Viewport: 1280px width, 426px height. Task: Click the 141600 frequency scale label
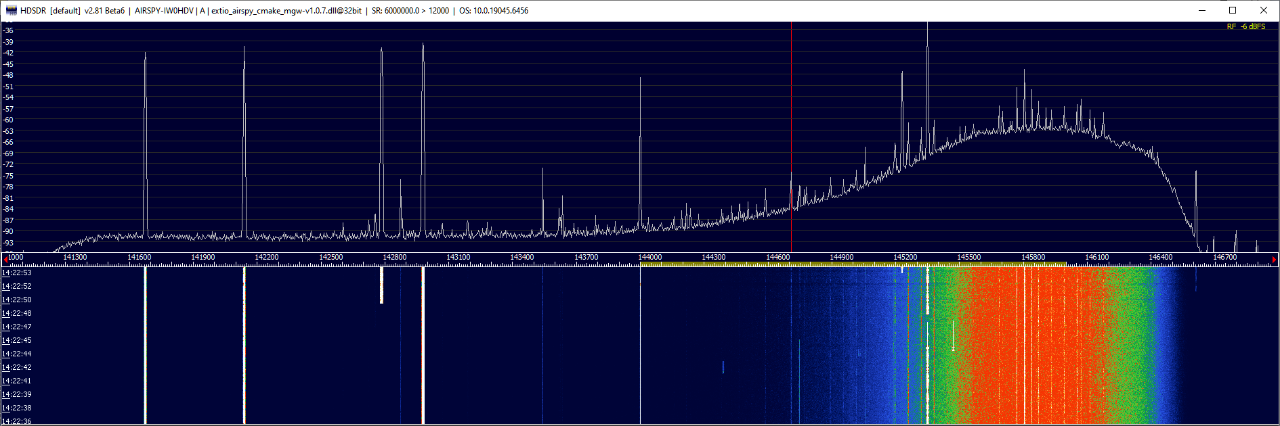tap(139, 258)
